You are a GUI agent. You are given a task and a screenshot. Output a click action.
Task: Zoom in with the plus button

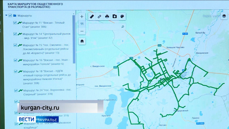82,17
